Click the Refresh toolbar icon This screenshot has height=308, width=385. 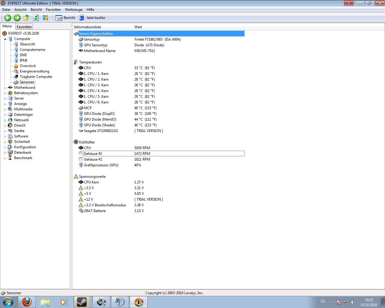(x=36, y=18)
